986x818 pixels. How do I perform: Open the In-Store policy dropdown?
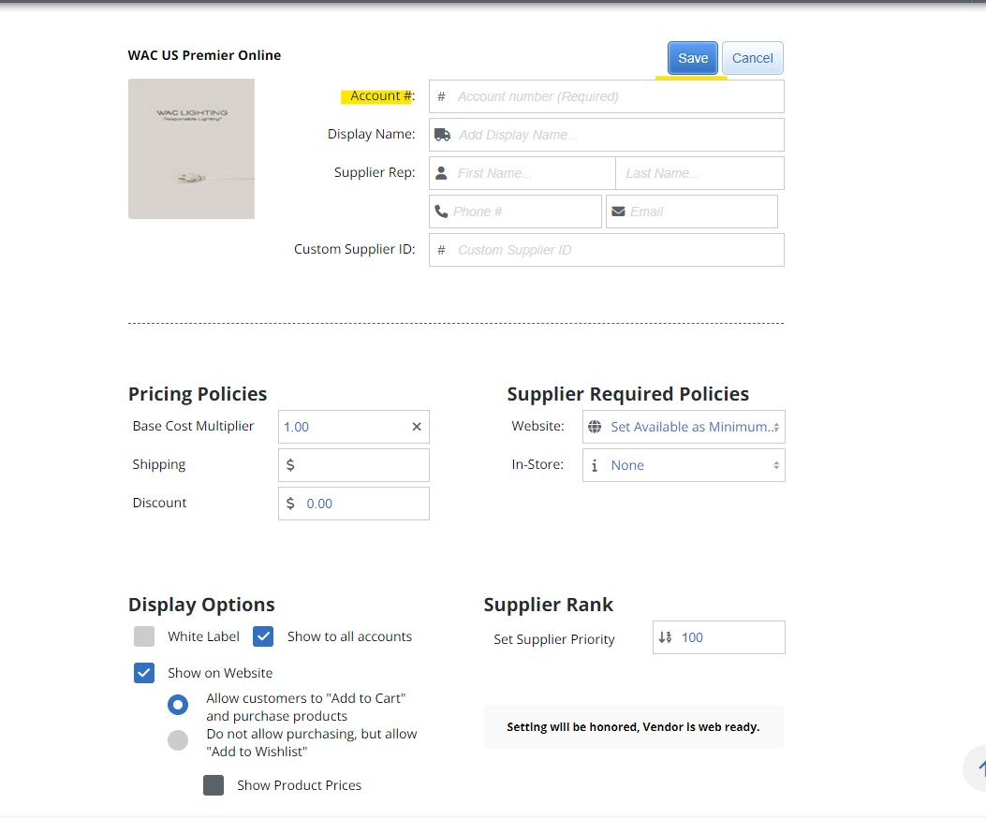point(684,465)
